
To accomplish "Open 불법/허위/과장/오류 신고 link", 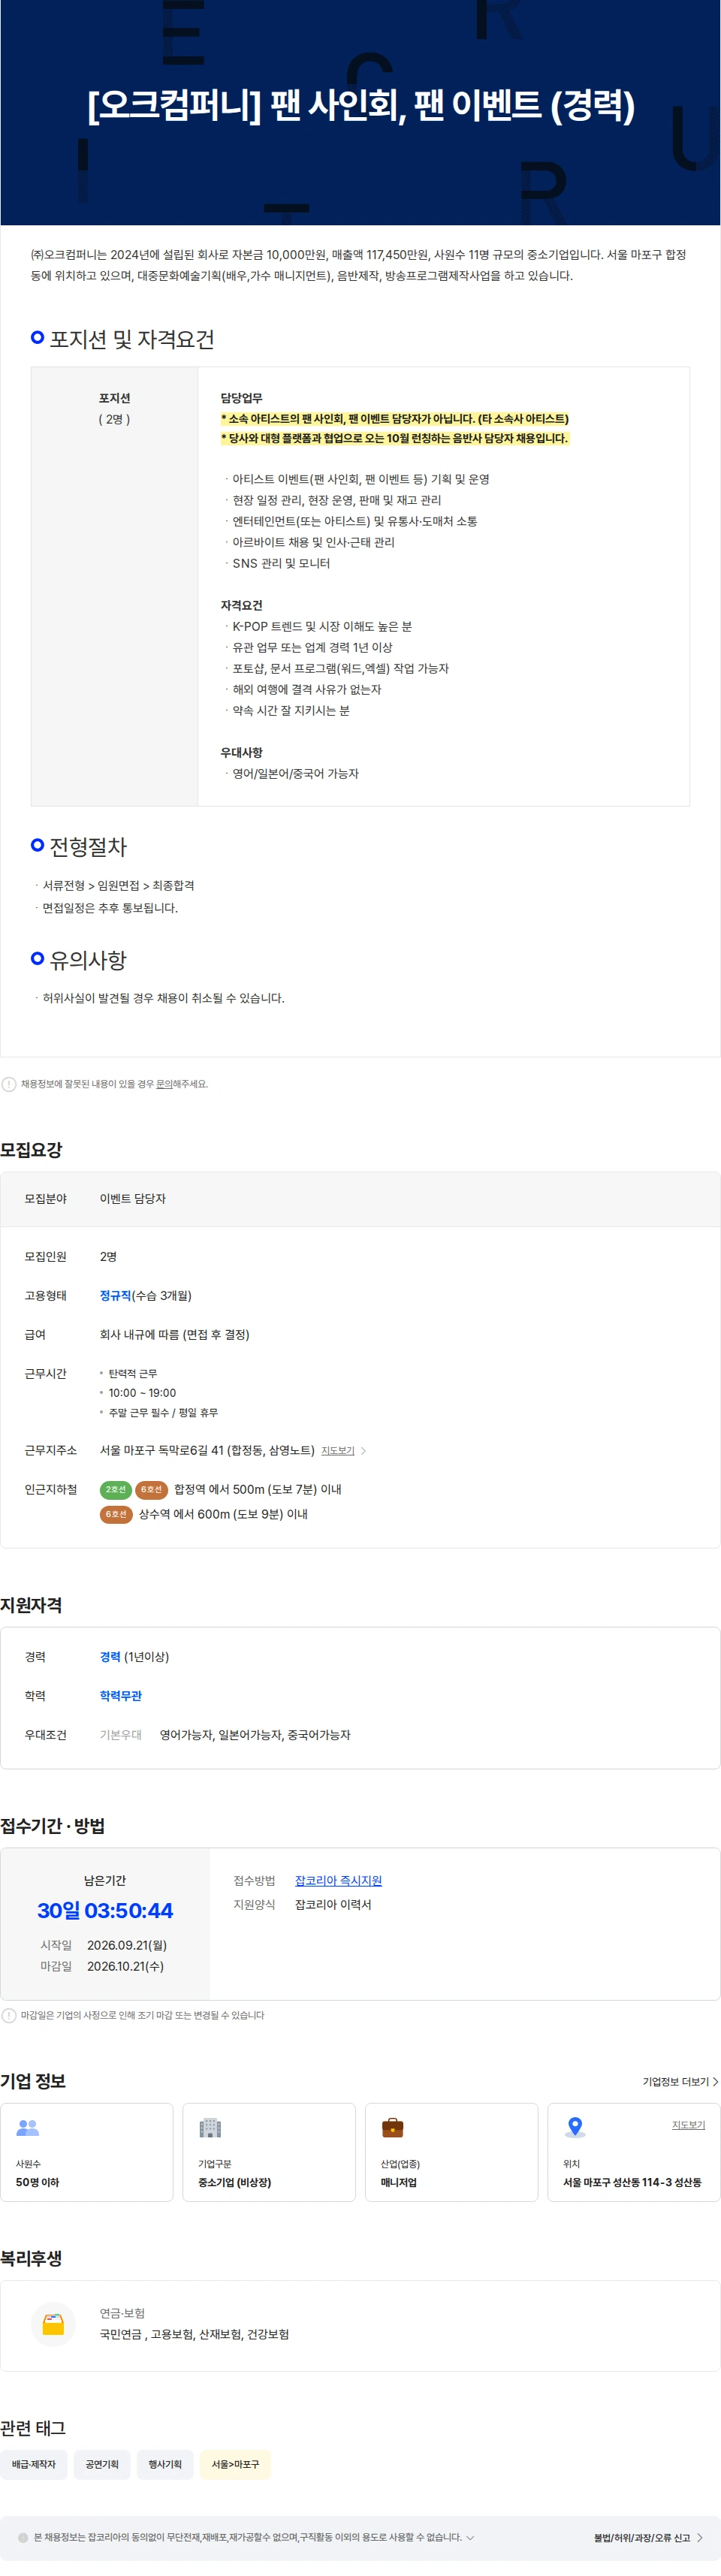I will [642, 2538].
